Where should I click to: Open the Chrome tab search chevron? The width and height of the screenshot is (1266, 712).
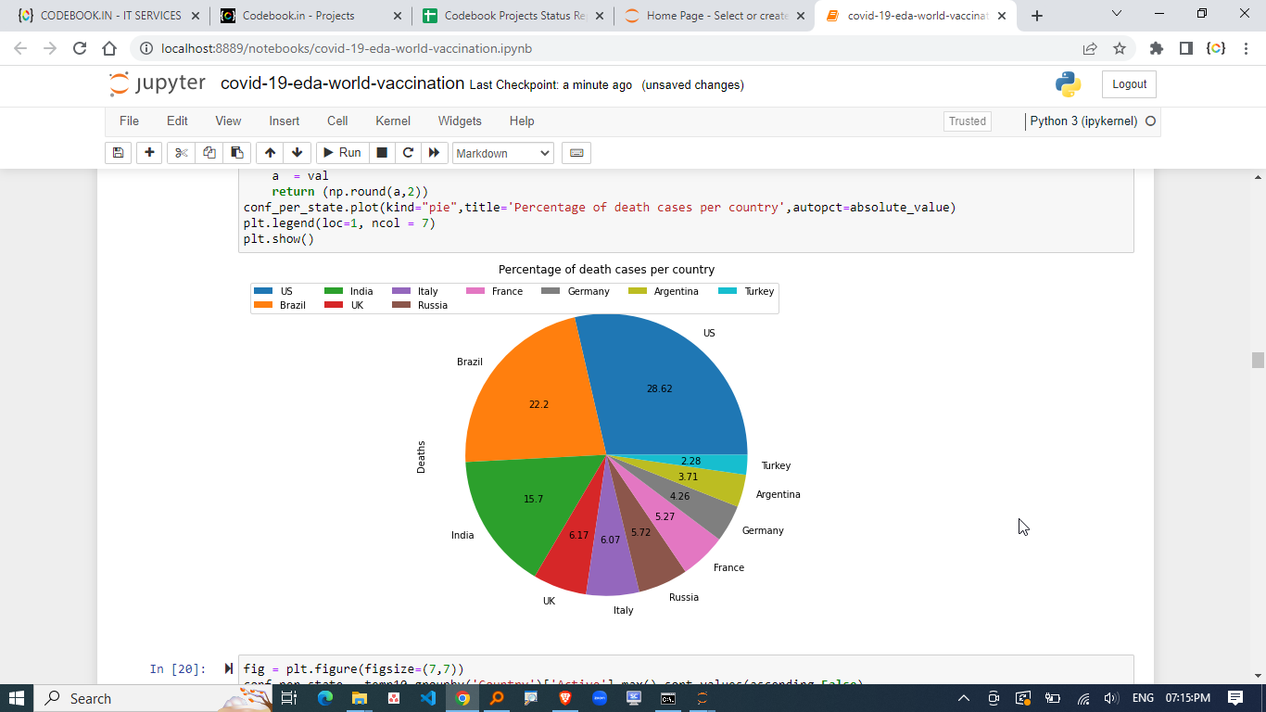(1116, 14)
